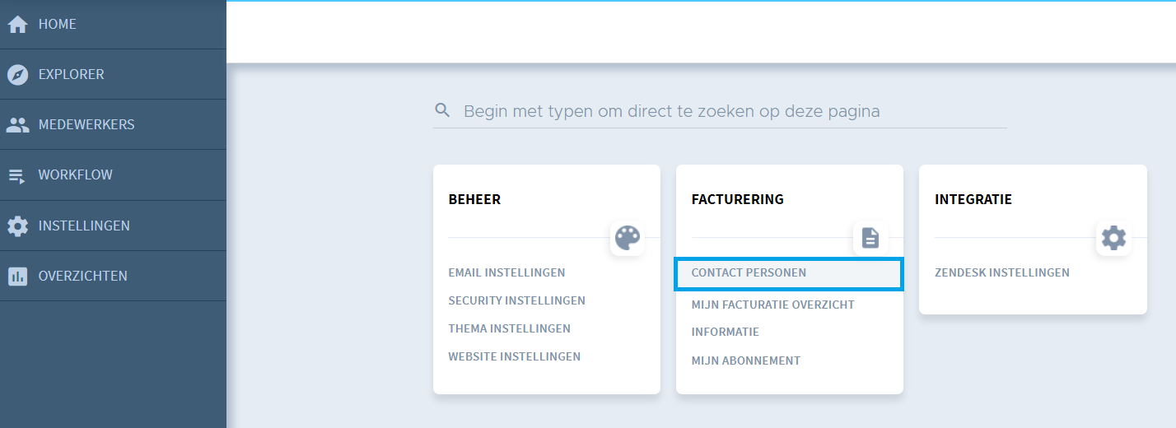
Task: Select the Medewerkers menu label
Action: tap(86, 125)
